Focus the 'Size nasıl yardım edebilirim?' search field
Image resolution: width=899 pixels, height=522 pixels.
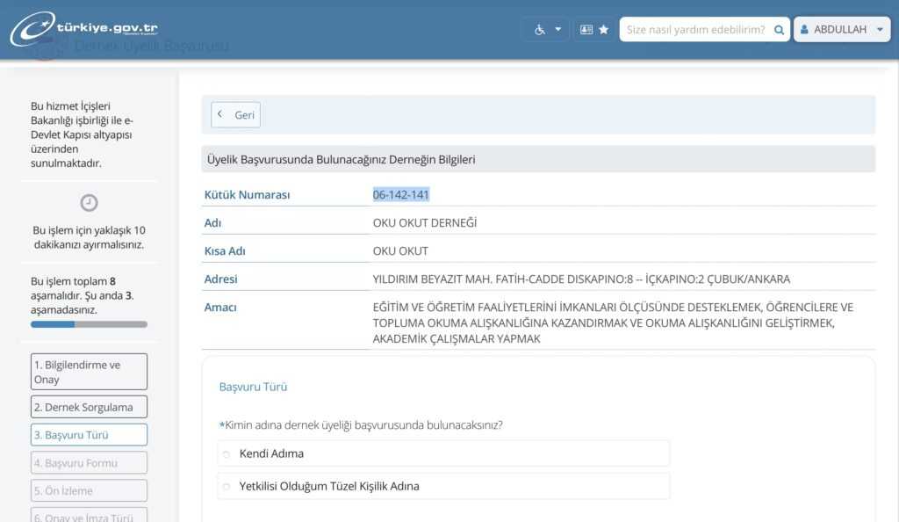tap(694, 29)
